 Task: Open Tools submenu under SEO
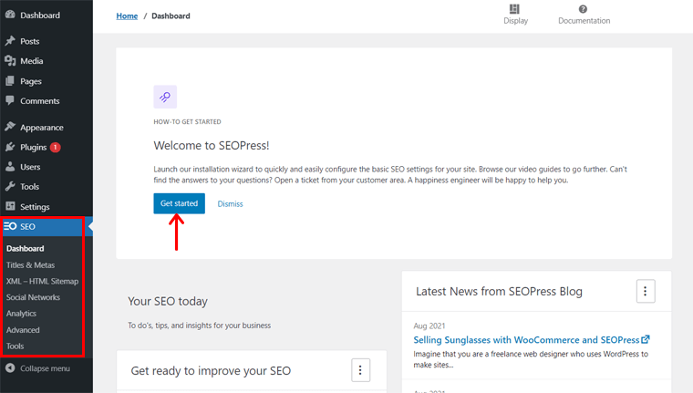[15, 346]
